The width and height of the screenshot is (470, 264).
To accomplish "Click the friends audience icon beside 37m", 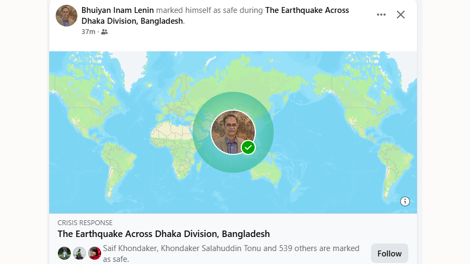I will point(104,32).
